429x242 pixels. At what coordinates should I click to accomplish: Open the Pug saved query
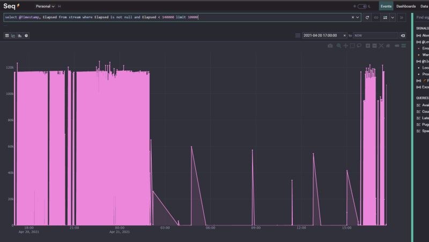point(423,124)
